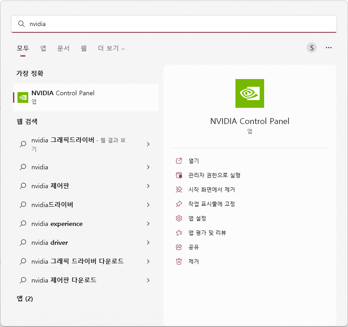The image size is (348, 327).
Task: Click the pin to taskbar icon
Action: (179, 204)
